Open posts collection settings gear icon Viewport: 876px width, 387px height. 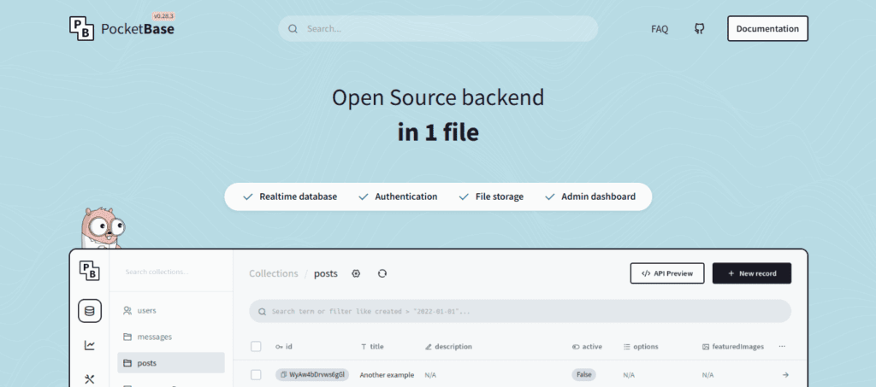(356, 273)
